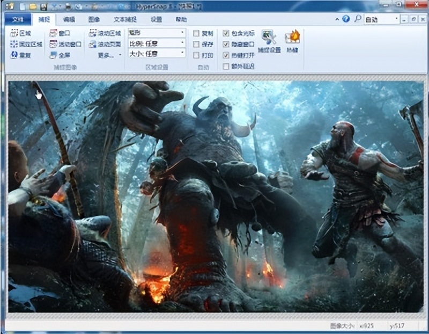The height and width of the screenshot is (334, 429).
Task: Click the Print icon in quick access toolbar
Action: (69, 6)
